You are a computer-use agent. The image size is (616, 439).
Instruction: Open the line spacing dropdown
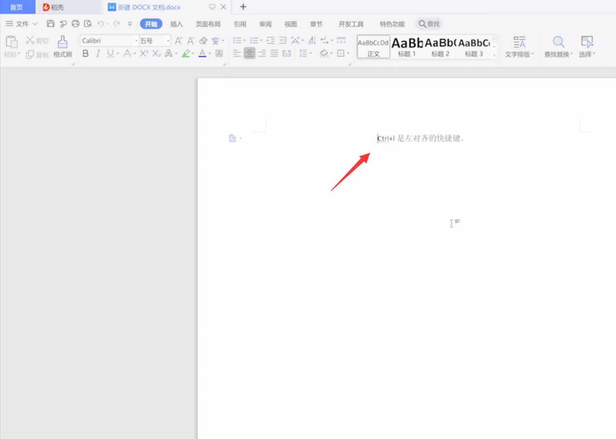point(311,53)
